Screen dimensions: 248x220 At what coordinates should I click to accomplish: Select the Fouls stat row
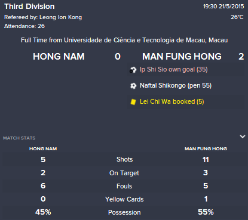click(124, 186)
